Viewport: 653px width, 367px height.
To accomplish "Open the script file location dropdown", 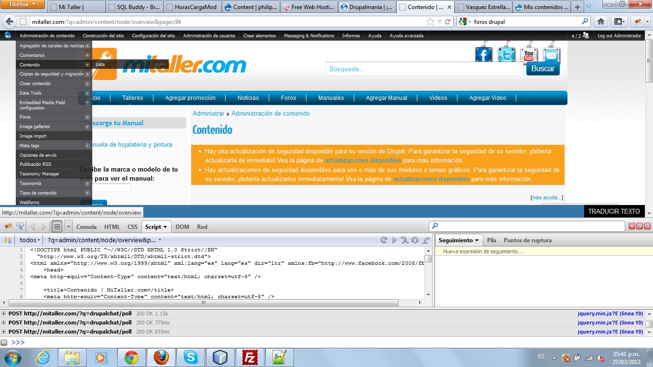I will pos(104,240).
